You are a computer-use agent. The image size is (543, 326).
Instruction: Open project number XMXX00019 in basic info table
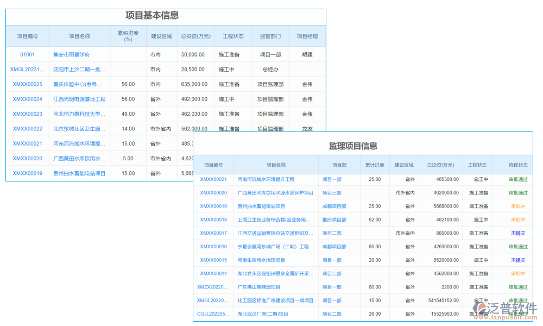(27, 173)
